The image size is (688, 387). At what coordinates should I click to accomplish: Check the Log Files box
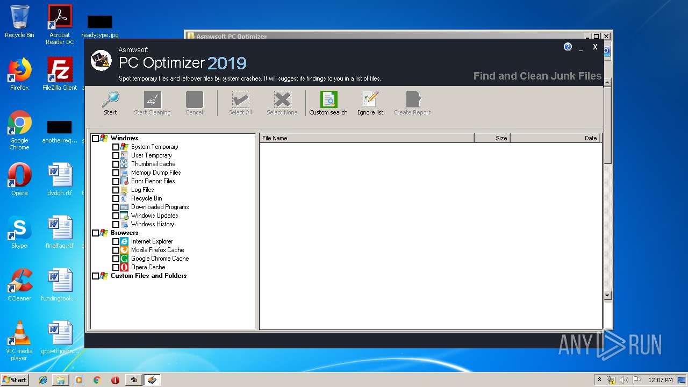[x=116, y=190]
